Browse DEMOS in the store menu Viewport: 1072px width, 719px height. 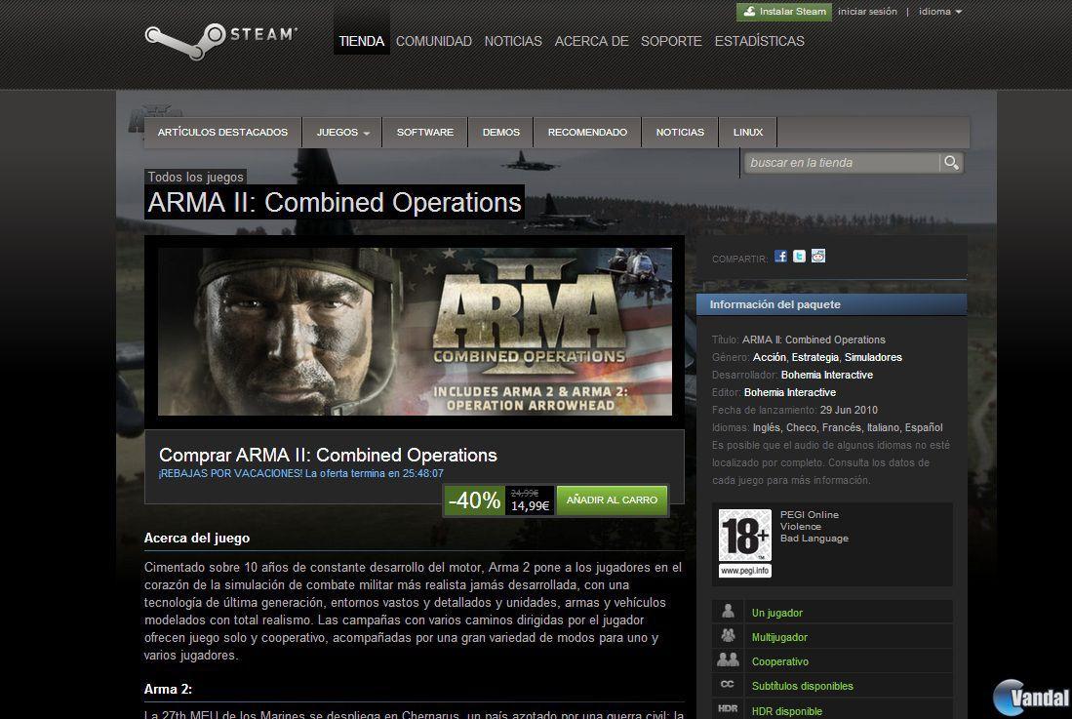(x=501, y=132)
